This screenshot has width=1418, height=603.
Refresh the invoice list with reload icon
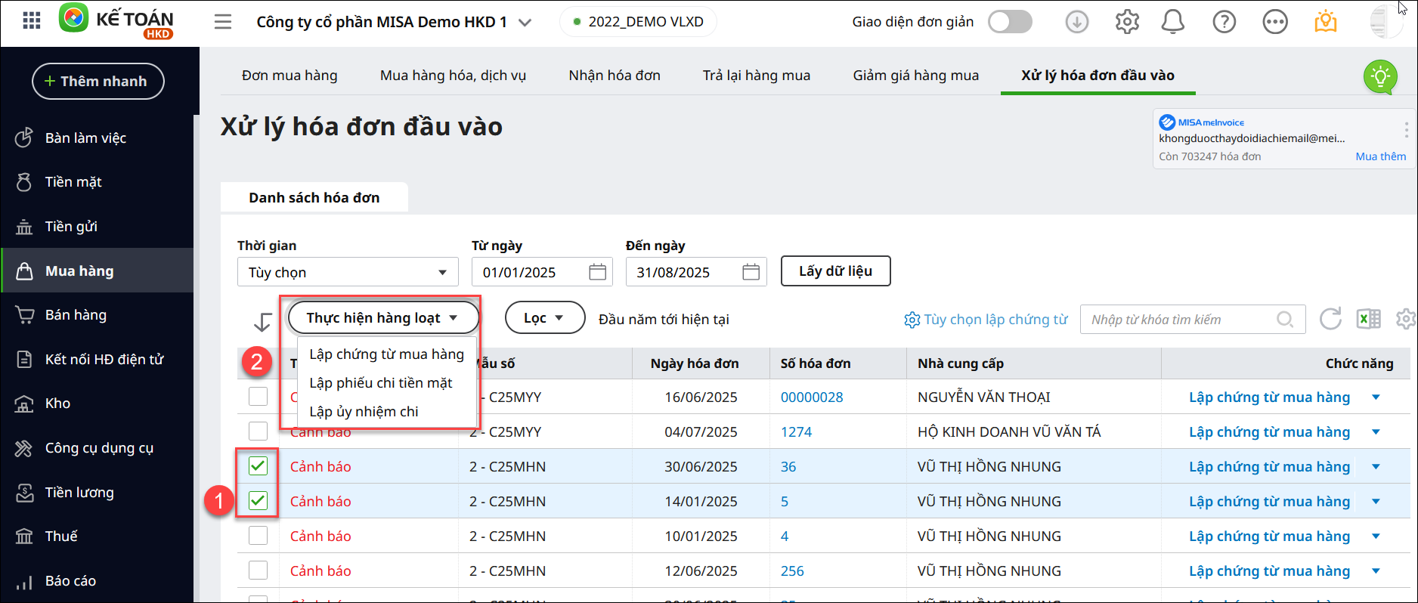pyautogui.click(x=1330, y=319)
